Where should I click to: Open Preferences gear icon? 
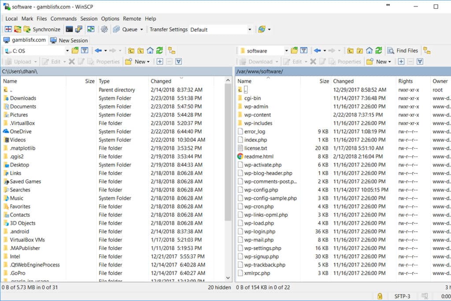[x=104, y=30]
